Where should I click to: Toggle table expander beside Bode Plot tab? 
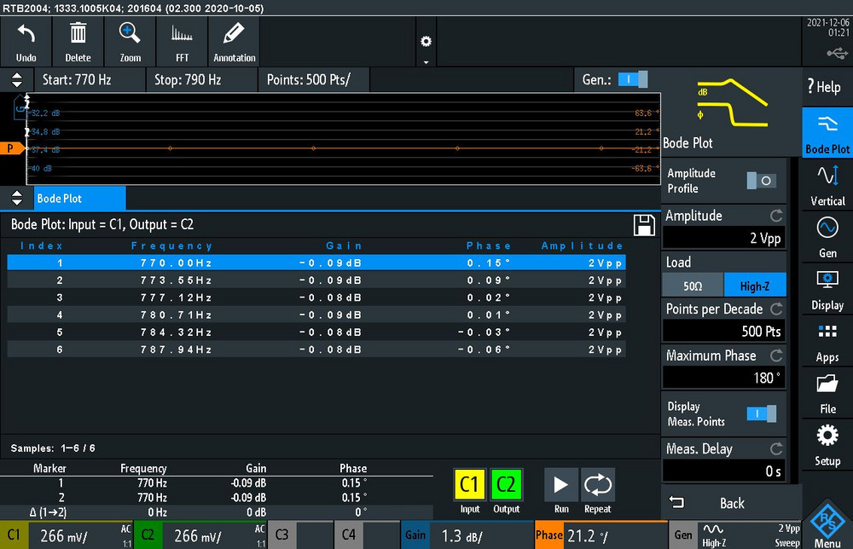pyautogui.click(x=17, y=198)
